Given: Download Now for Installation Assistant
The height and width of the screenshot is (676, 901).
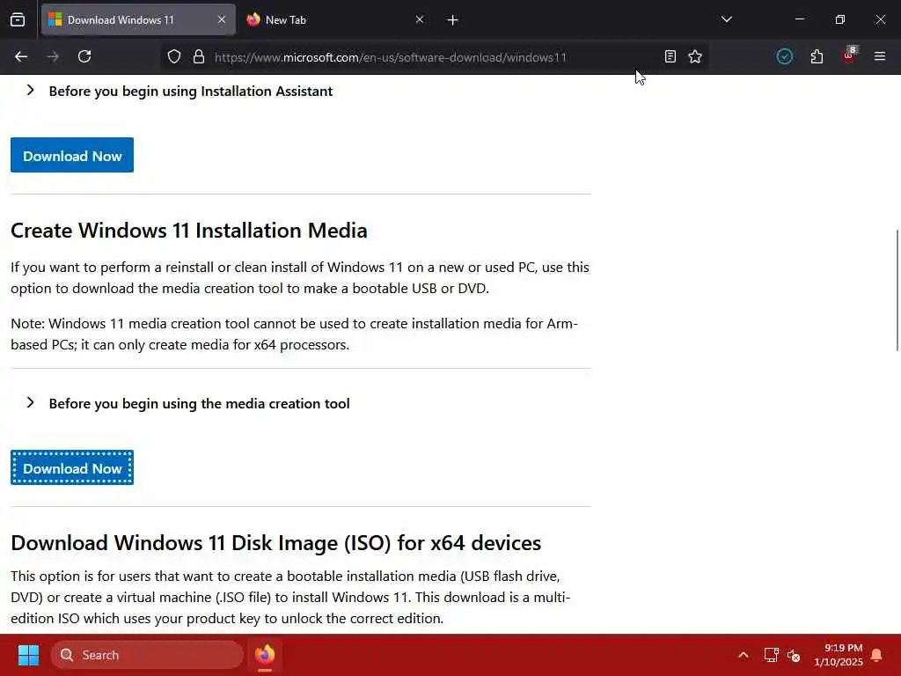Looking at the screenshot, I should click(x=72, y=155).
